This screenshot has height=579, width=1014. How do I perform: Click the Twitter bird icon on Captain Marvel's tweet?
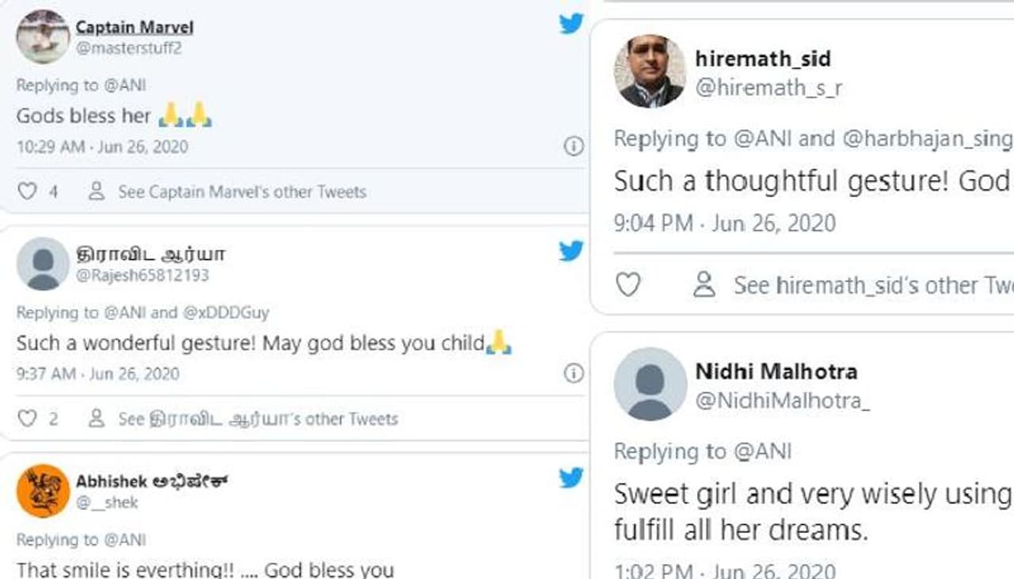[x=570, y=24]
